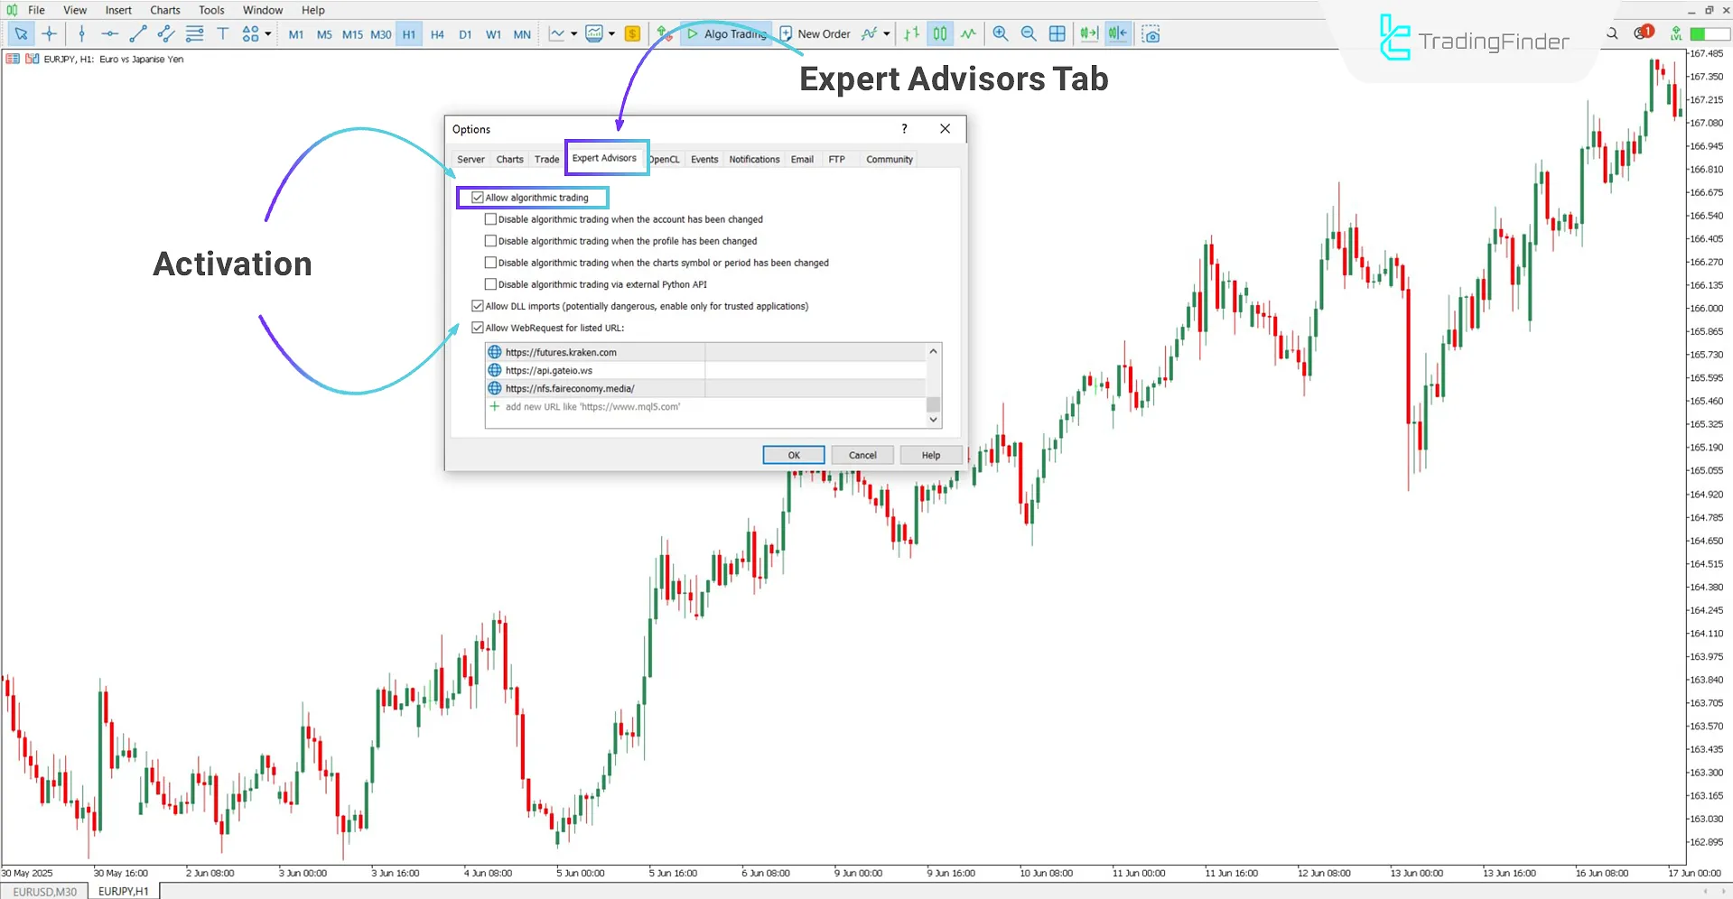Viewport: 1733px width, 899px height.
Task: Switch to the Notifications tab
Action: (753, 160)
